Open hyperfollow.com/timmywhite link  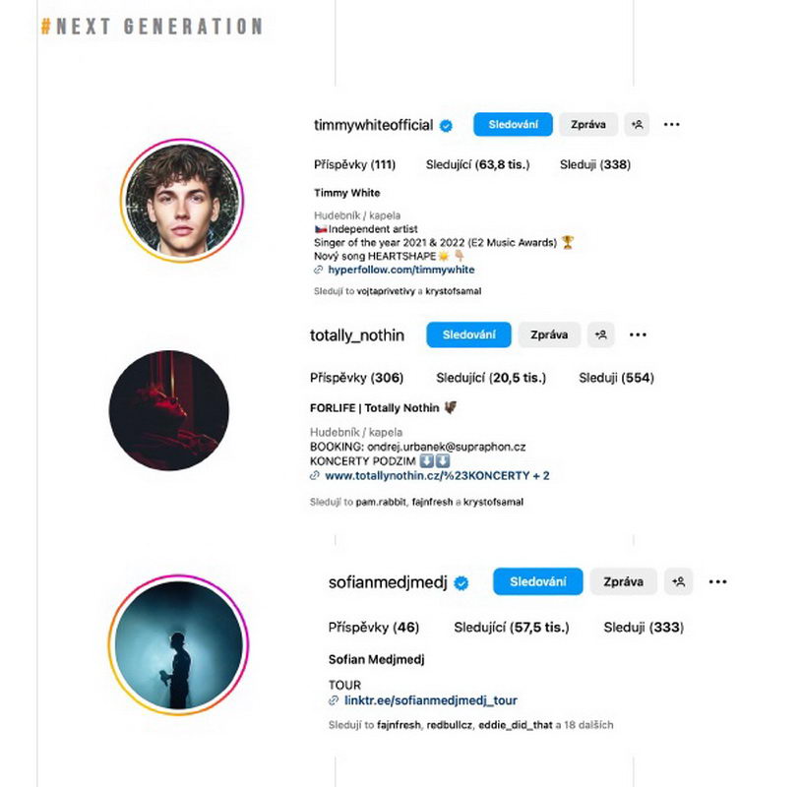tap(401, 270)
